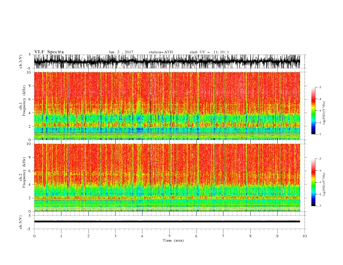Select the "start UT = 11:10:1" text
Viewport: 343px width, 265px height.
209,52
